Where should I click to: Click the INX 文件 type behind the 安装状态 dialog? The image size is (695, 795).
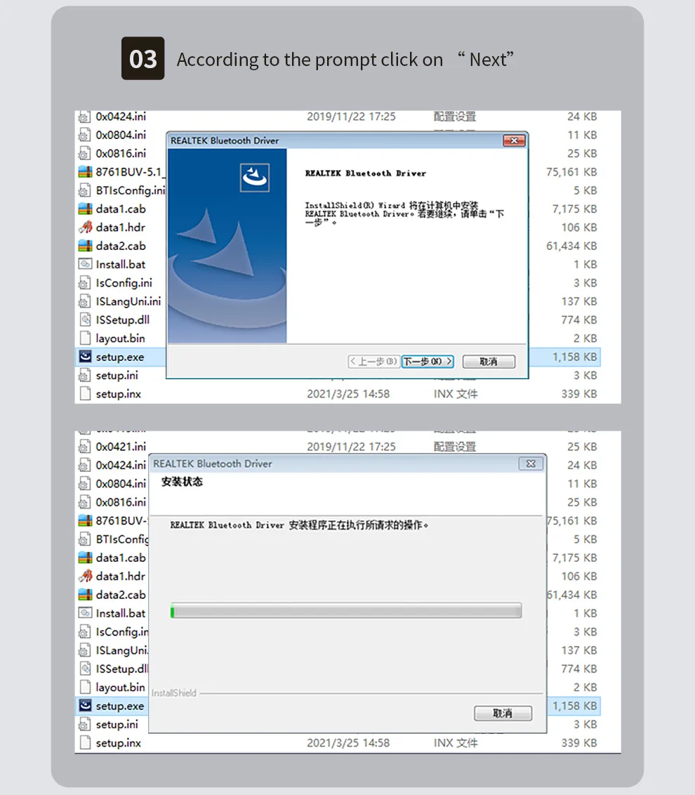[456, 743]
